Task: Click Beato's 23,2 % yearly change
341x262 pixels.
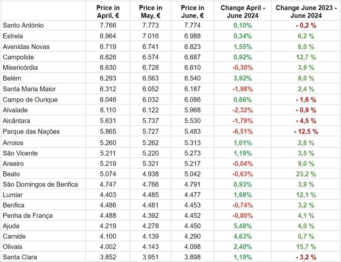Action: click(x=306, y=174)
